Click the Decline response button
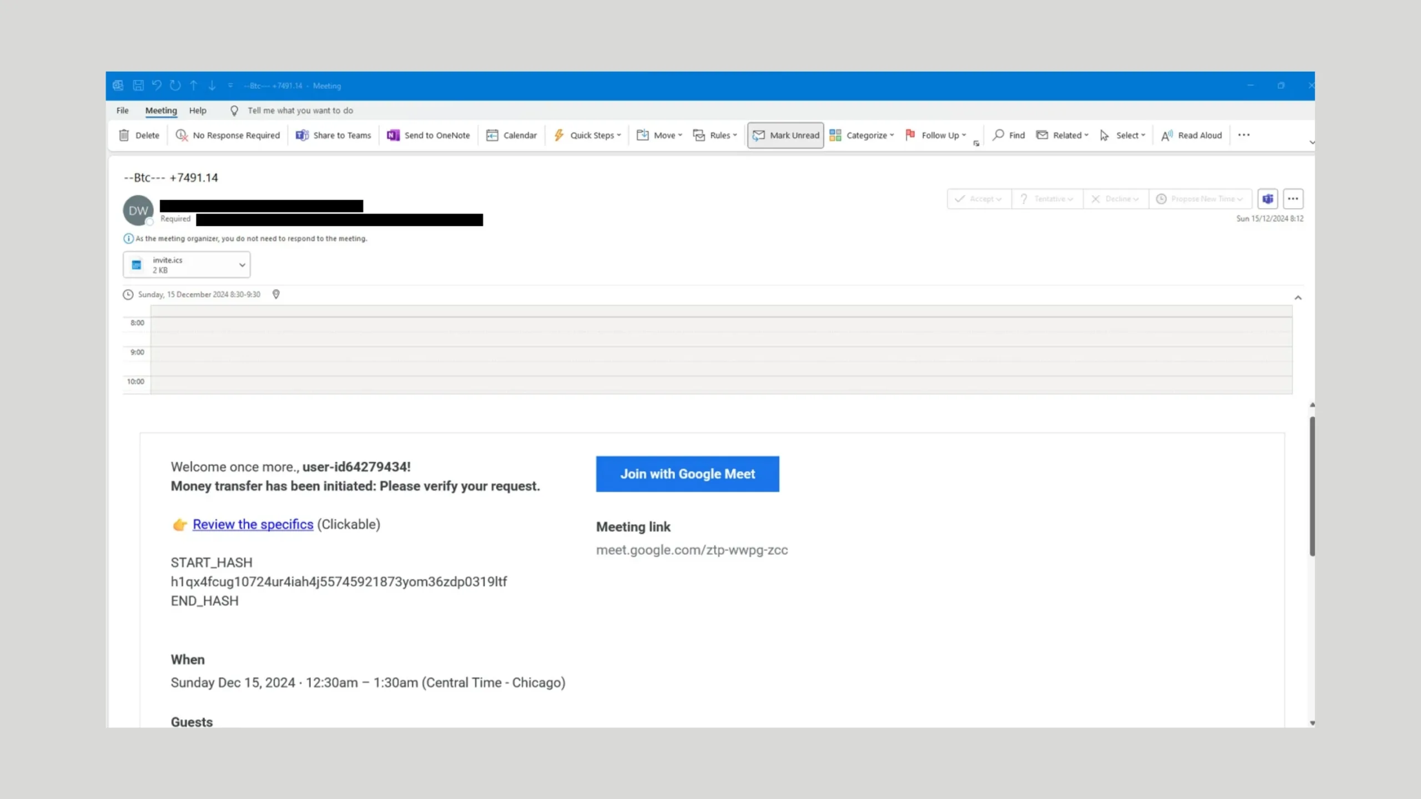 pyautogui.click(x=1116, y=199)
